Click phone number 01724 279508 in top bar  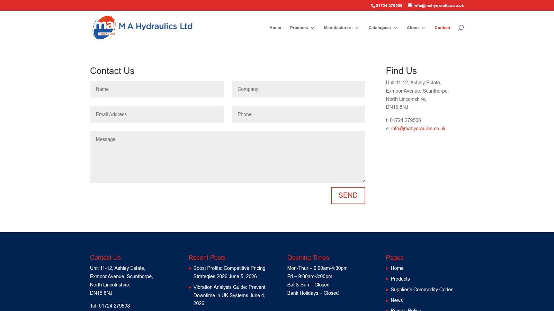click(389, 6)
